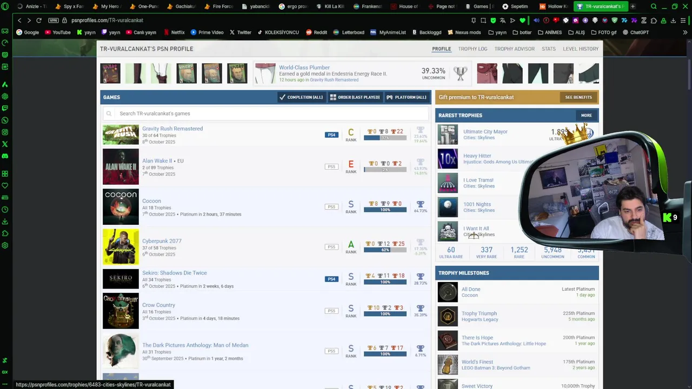
Task: Open the Cyberpunk 2077 game link
Action: 162,241
